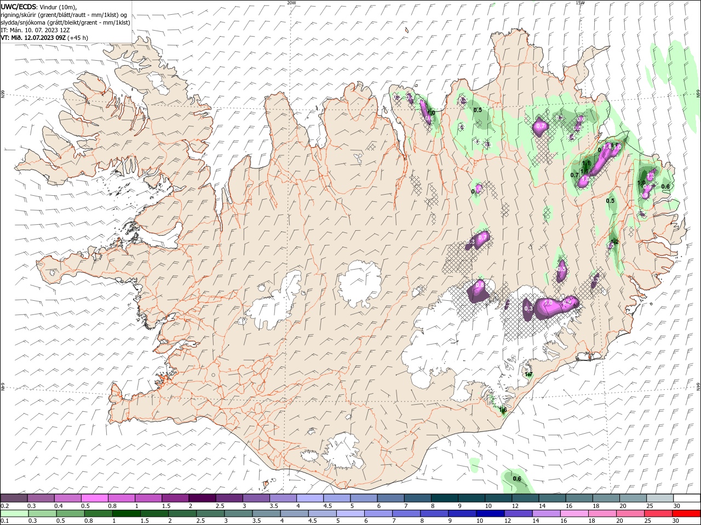Click the 25 red-pink swatch in the rain legend
This screenshot has height=525, width=701.
point(658,514)
